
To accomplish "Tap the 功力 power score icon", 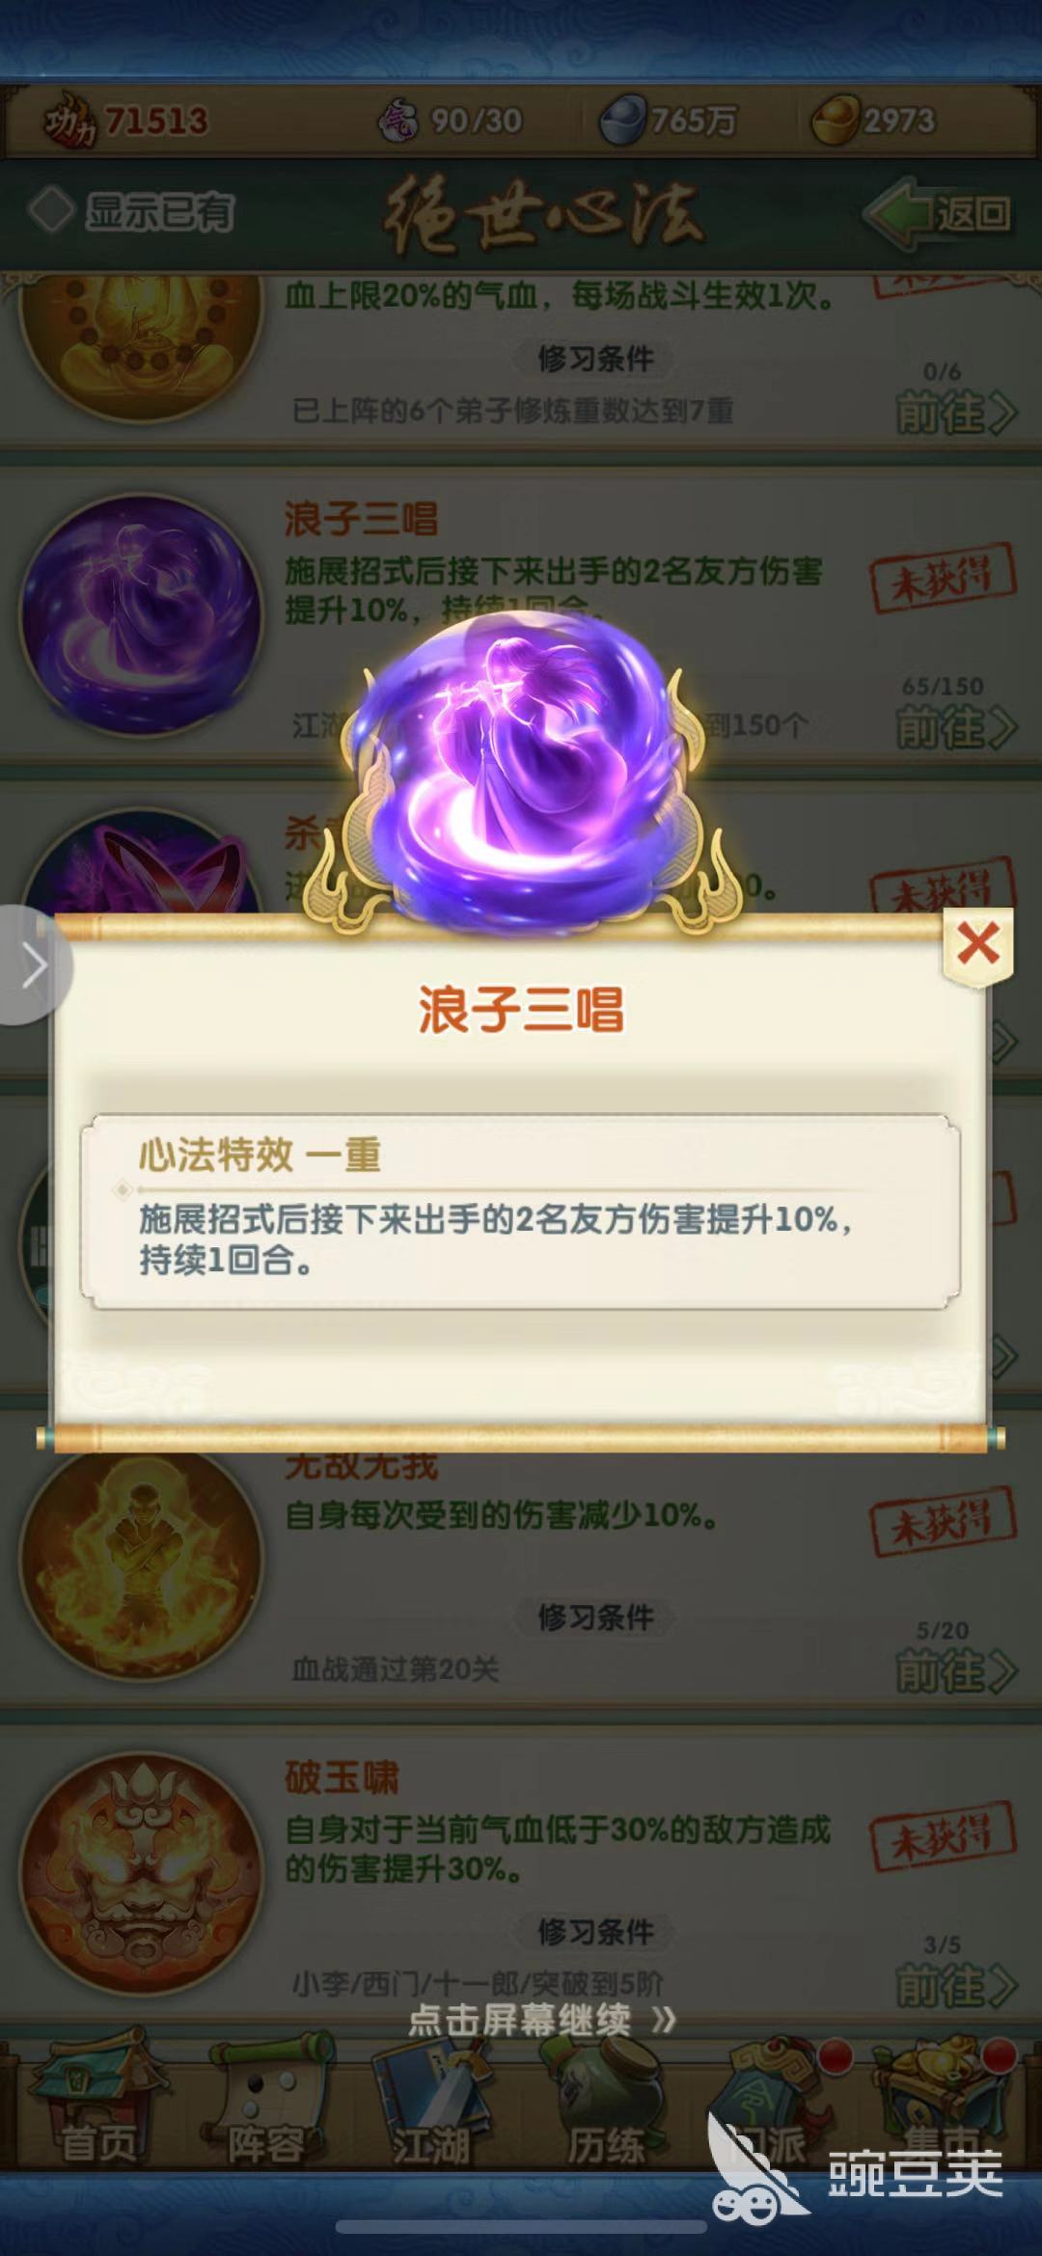I will pyautogui.click(x=70, y=122).
